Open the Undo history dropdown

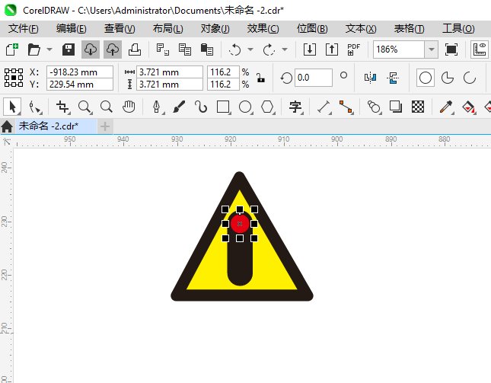pyautogui.click(x=250, y=49)
